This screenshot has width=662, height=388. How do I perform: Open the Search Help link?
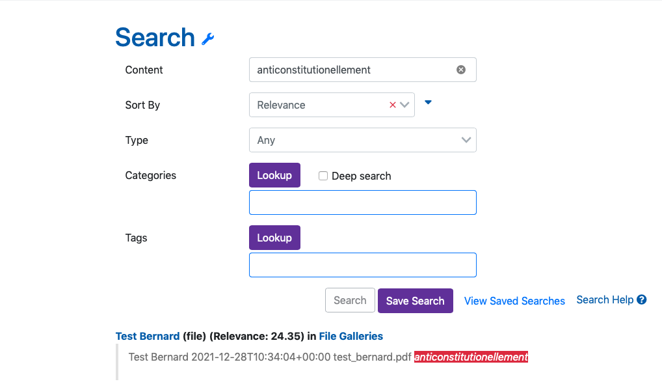click(605, 299)
